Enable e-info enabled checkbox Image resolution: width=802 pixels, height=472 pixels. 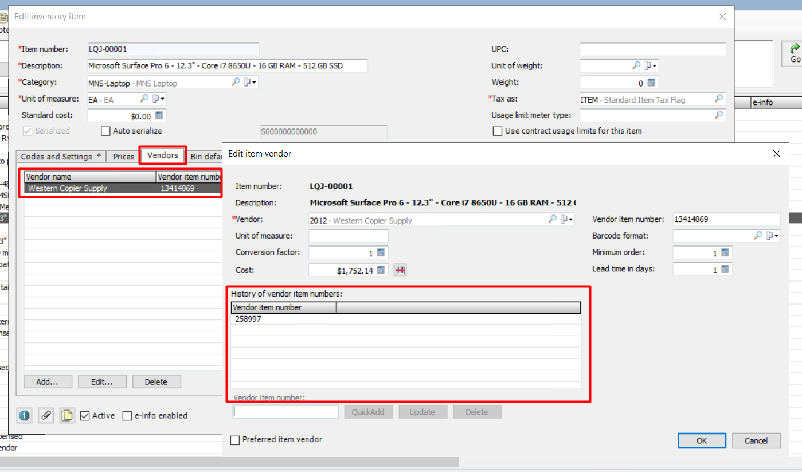[127, 416]
